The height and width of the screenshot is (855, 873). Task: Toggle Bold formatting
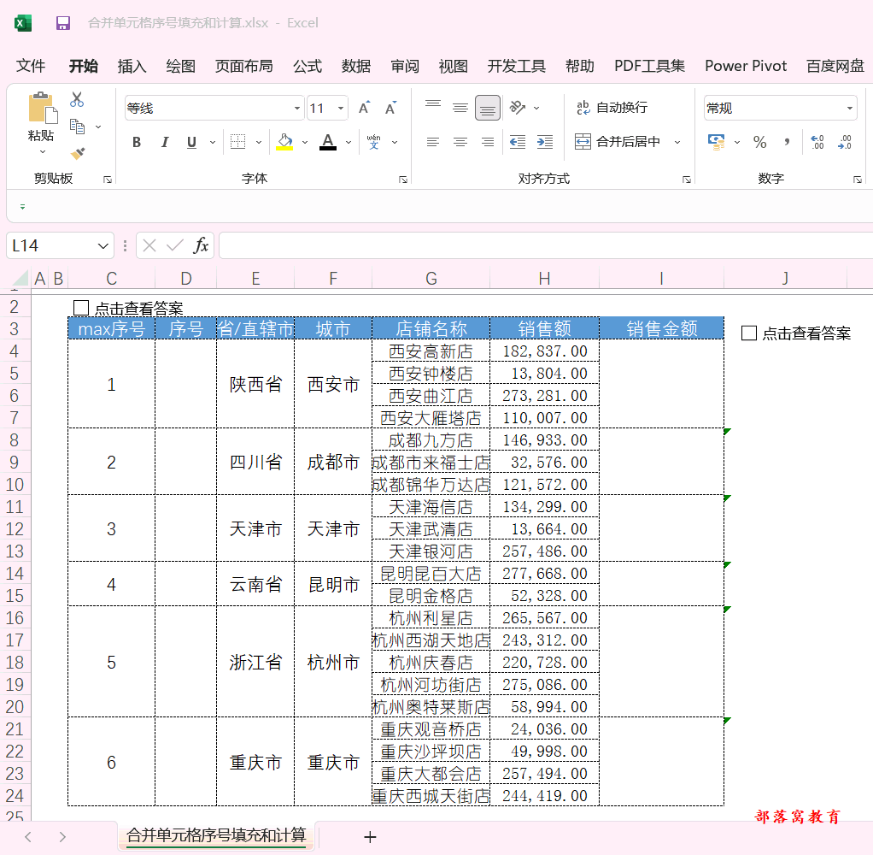coord(137,142)
